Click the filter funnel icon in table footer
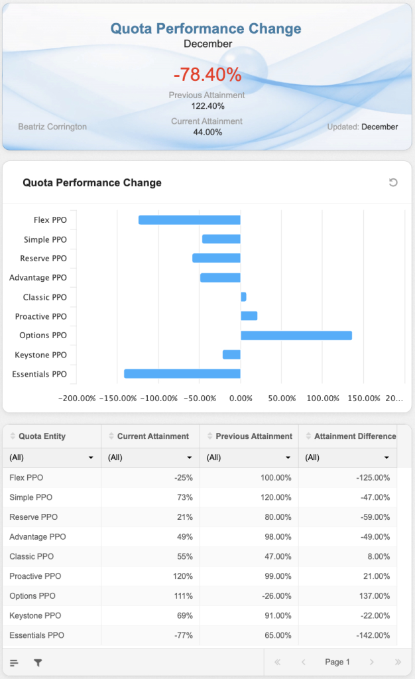The width and height of the screenshot is (415, 679). (38, 662)
